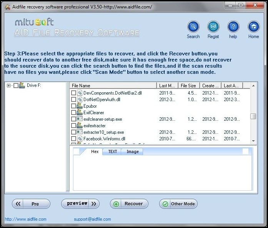
Task: Click the Aidfile title bar app icon
Action: (x=7, y=7)
